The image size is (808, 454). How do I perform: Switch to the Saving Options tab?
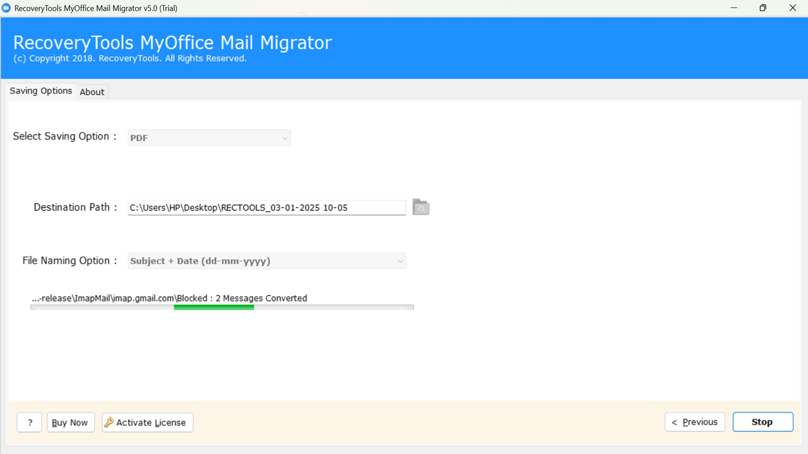tap(41, 91)
